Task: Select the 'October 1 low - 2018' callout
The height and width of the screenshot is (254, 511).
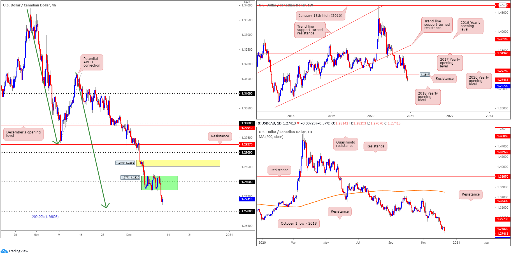Action: (x=298, y=223)
